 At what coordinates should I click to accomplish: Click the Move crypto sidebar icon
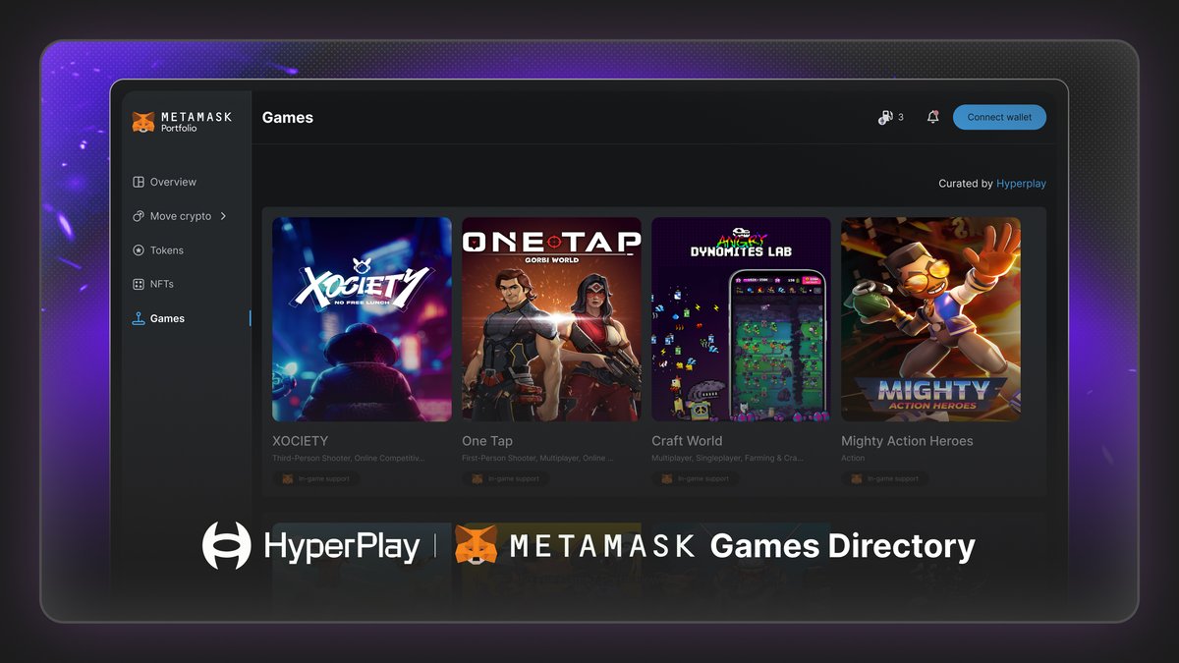(x=139, y=216)
